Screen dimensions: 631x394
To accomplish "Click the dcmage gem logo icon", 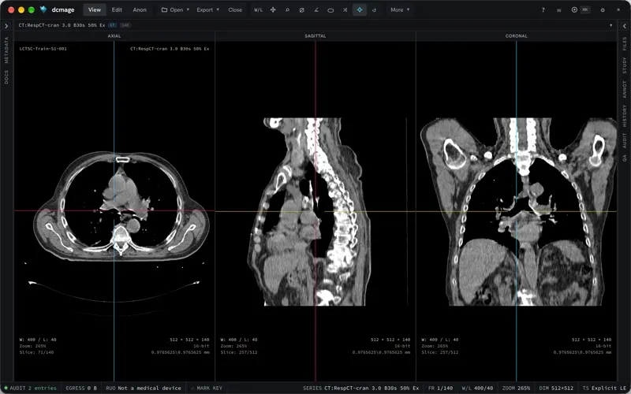I will click(43, 9).
